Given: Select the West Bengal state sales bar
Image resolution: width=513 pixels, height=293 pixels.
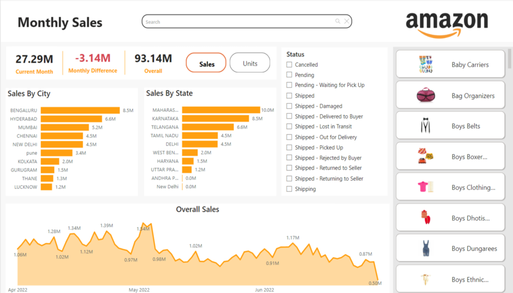Looking at the screenshot, I should 190,152.
